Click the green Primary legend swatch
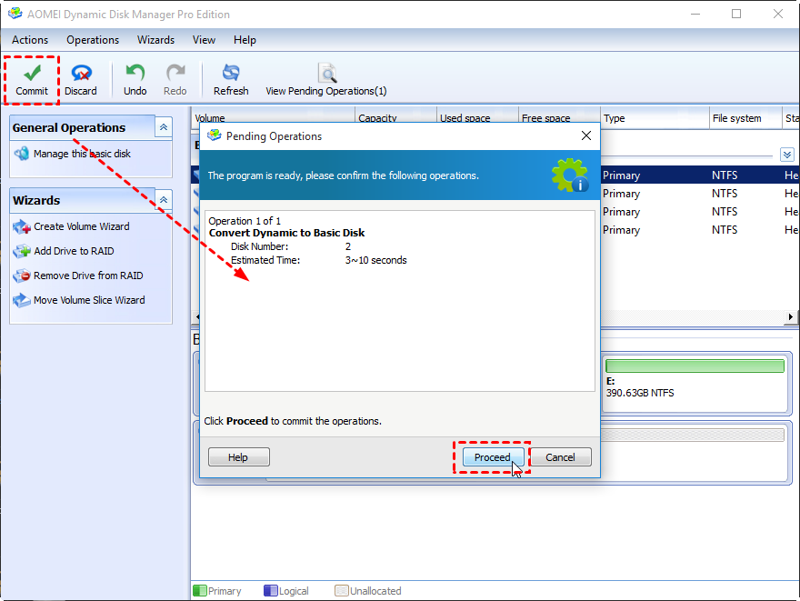The width and height of the screenshot is (800, 601). (199, 591)
